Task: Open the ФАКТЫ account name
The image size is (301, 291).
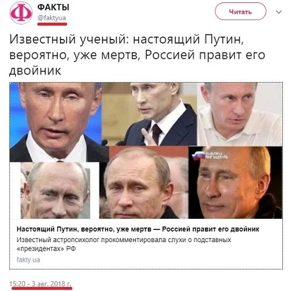Action: pos(53,8)
